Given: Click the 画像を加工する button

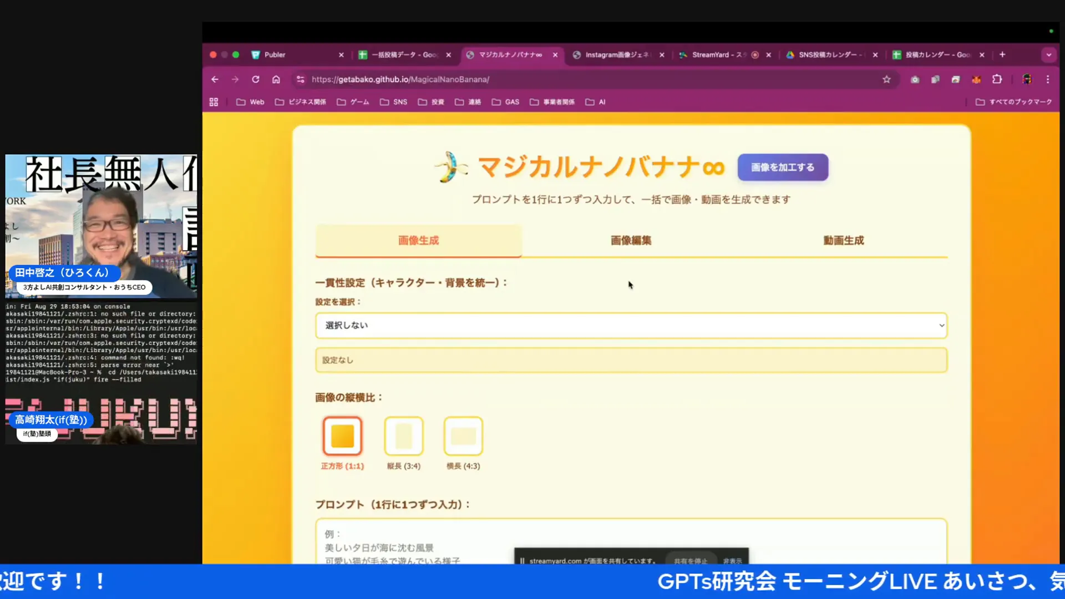Looking at the screenshot, I should (783, 167).
